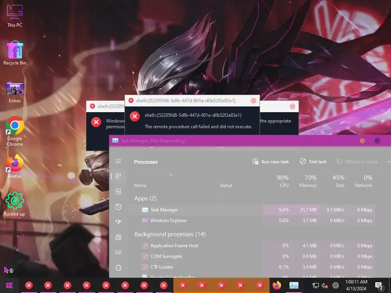Open the notification center with 2 badge

click(x=379, y=286)
